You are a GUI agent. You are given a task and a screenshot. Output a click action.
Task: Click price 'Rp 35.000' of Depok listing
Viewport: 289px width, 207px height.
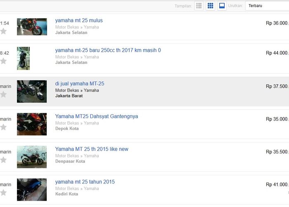[x=277, y=119]
